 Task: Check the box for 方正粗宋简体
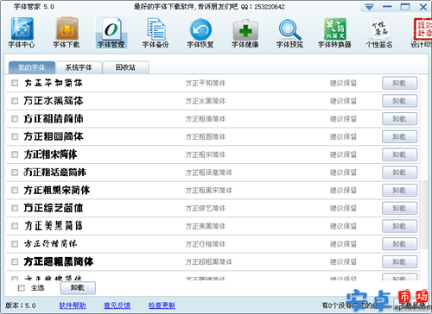coord(15,154)
